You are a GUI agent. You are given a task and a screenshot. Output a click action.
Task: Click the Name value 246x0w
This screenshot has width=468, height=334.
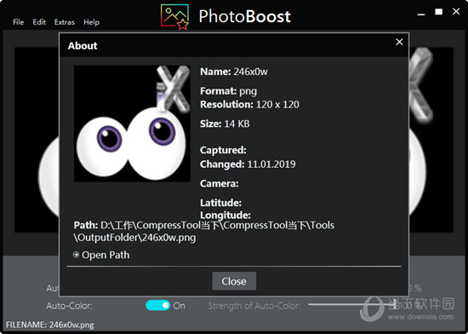(250, 72)
